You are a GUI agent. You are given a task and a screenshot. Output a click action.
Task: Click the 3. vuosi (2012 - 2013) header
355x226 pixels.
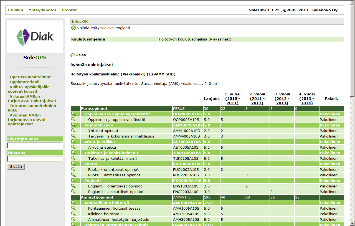tap(282, 98)
